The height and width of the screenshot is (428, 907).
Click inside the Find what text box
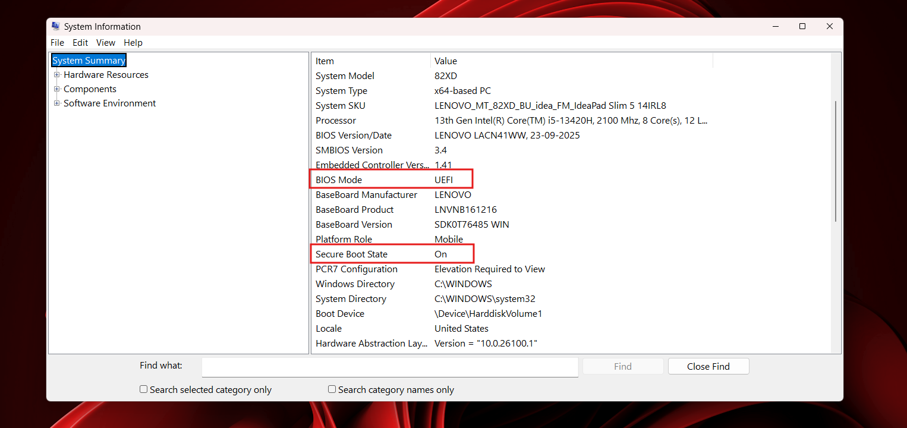(x=389, y=367)
